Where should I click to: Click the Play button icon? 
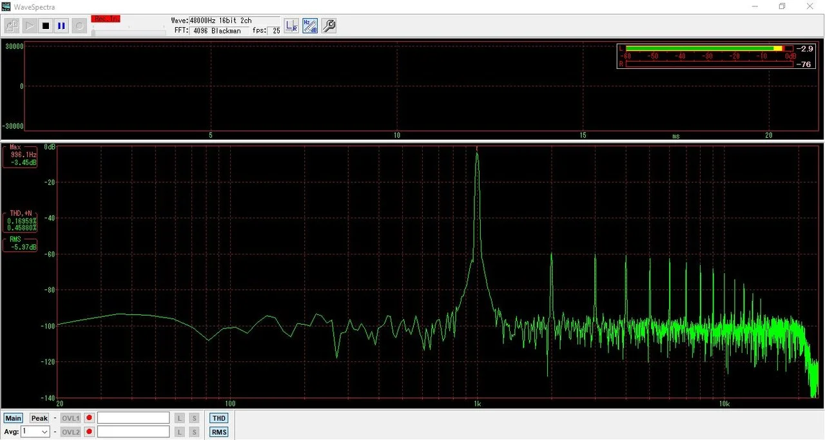click(29, 25)
